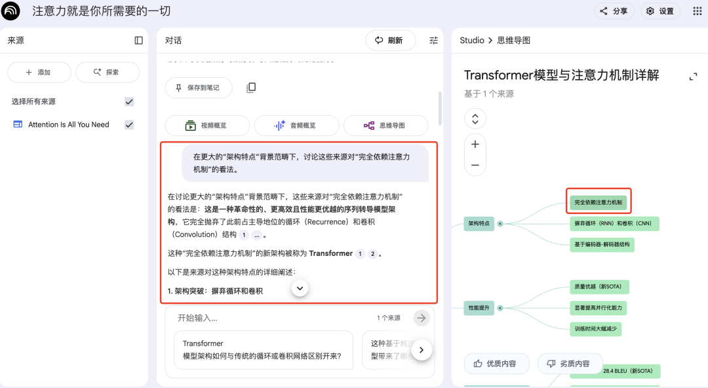Click the 劣质内容 thumbs down button
The image size is (708, 388).
click(x=570, y=364)
